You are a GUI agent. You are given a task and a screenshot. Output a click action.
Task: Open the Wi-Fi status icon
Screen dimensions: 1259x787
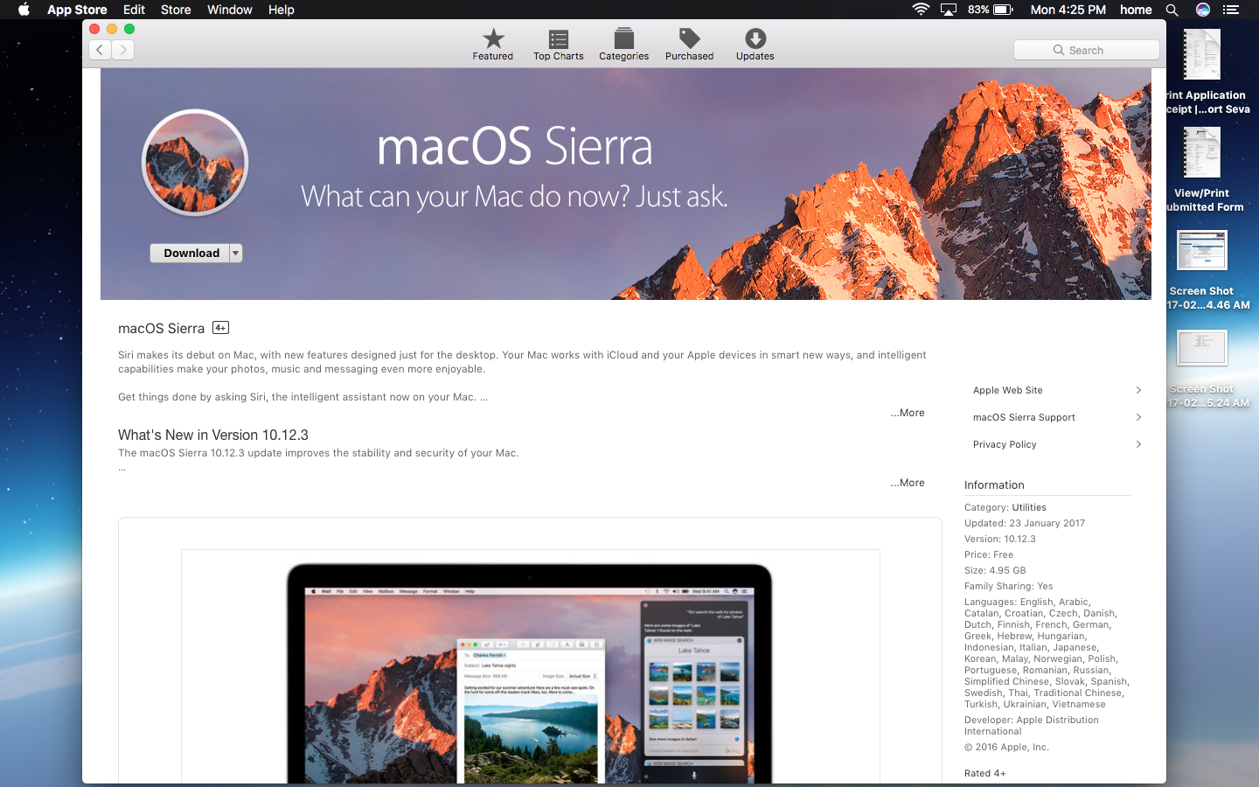click(x=921, y=10)
